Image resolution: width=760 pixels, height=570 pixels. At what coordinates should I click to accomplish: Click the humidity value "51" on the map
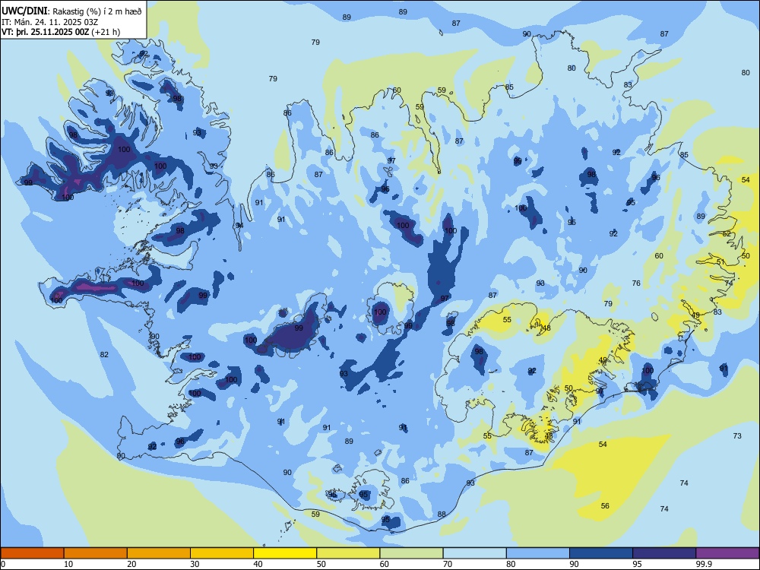(720, 262)
